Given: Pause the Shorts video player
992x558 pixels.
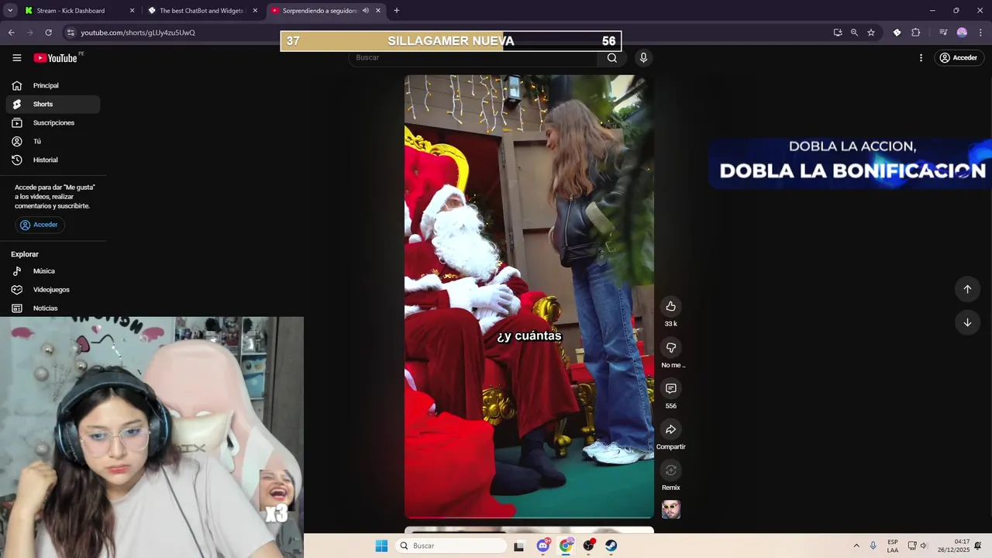Looking at the screenshot, I should (529, 296).
